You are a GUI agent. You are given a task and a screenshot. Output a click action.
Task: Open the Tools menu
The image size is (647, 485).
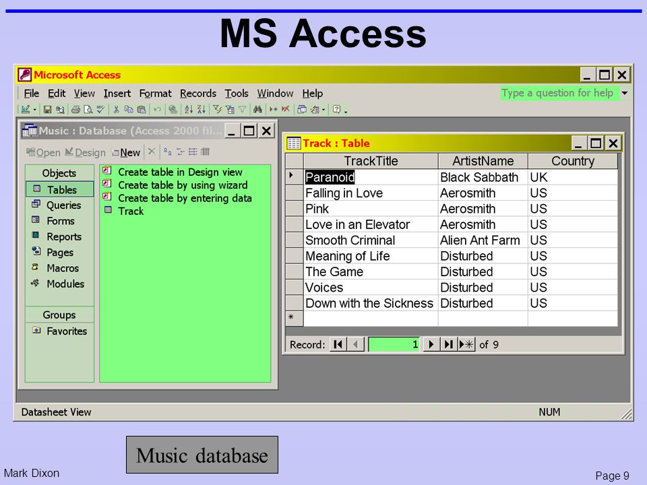pos(237,94)
